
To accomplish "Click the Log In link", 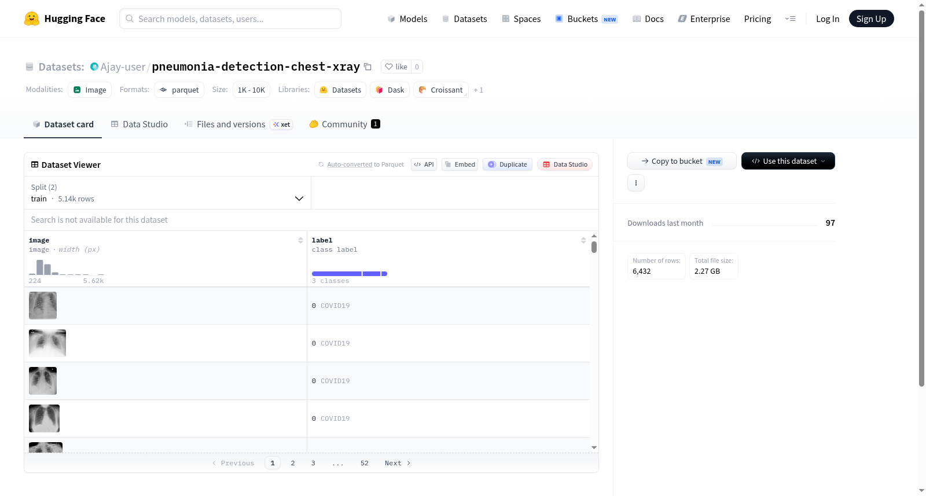I will 828,19.
